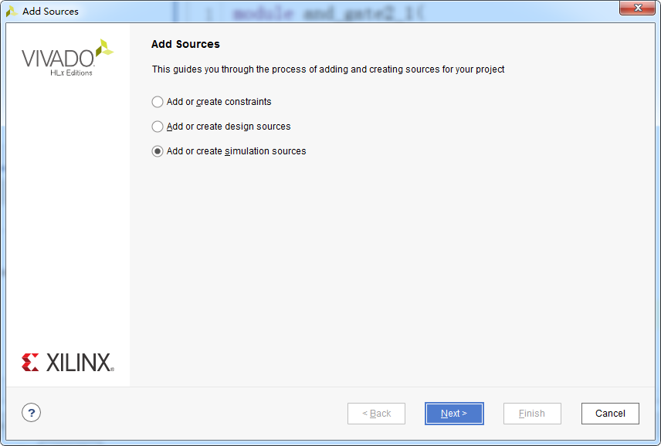661x446 pixels.
Task: Select the design sources radio button circle
Action: tap(158, 127)
